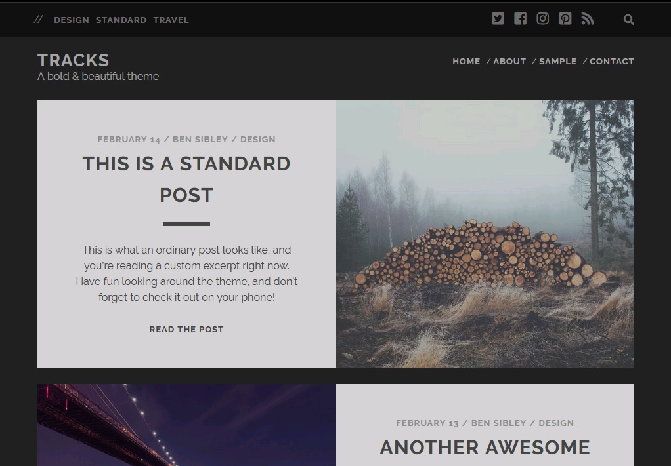Open the log pile featured image
671x466 pixels.
coord(485,234)
